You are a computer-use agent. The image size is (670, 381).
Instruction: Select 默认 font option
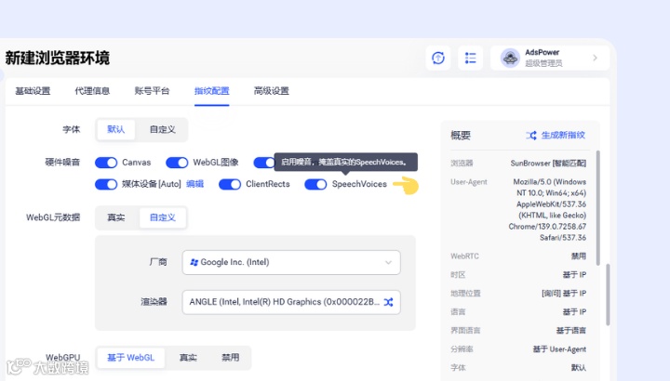click(115, 129)
